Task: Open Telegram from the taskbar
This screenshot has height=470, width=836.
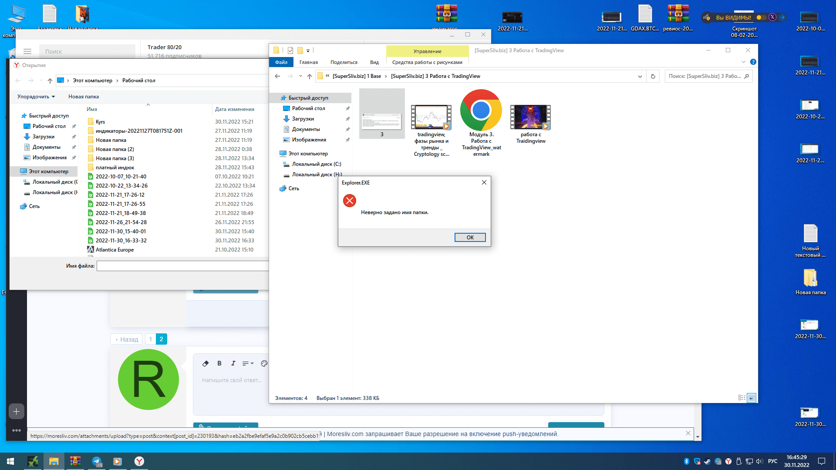Action: click(x=97, y=461)
